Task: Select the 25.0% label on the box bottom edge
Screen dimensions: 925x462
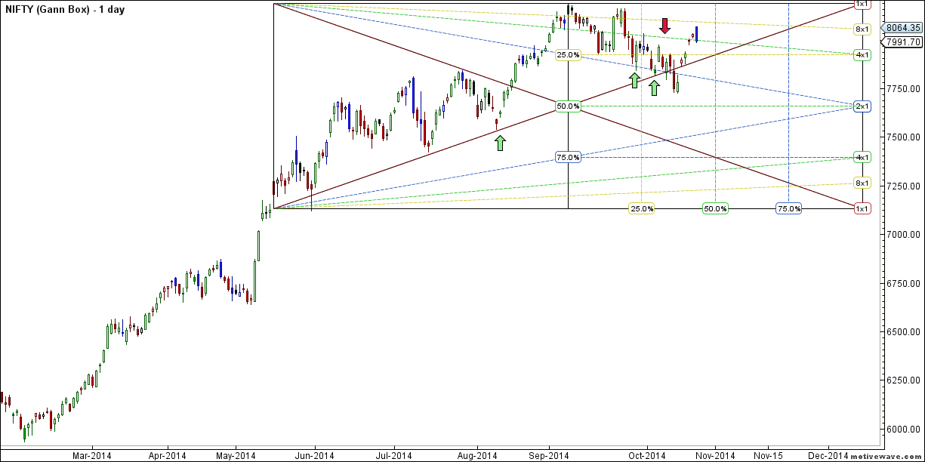Action: point(642,208)
